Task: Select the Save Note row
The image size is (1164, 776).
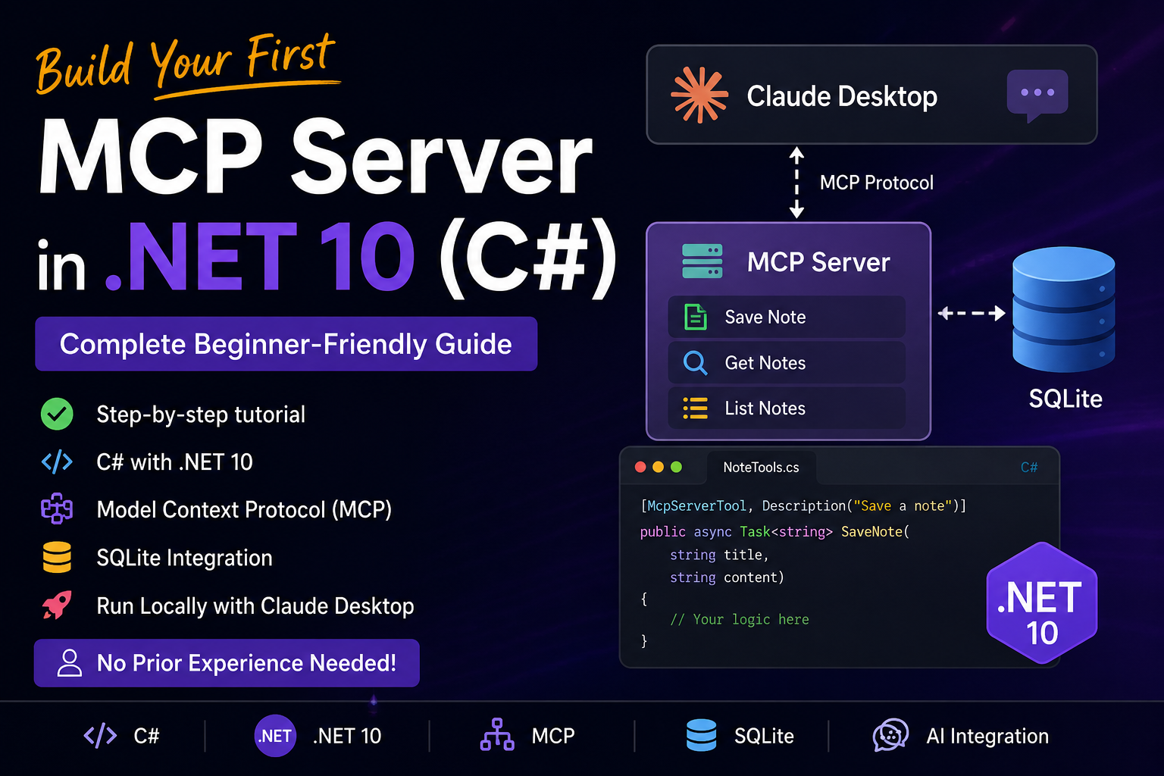Action: 787,317
